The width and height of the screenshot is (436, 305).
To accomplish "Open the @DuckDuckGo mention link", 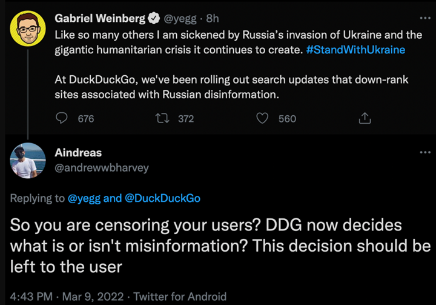I will tap(162, 198).
